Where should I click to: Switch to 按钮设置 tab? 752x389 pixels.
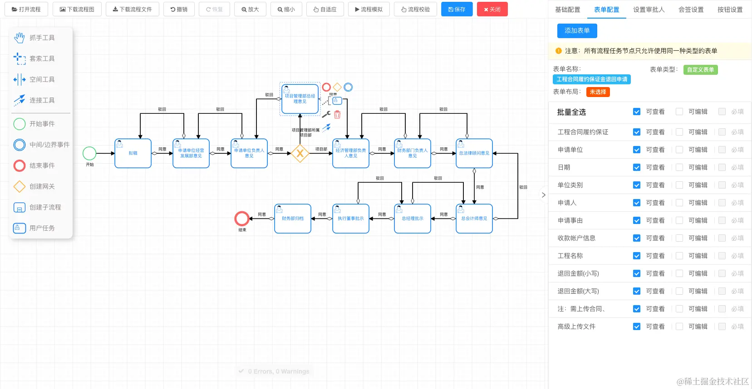tap(730, 10)
